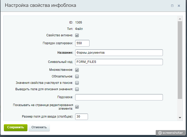The width and height of the screenshot is (187, 137).
Task: Click the scrollbar up arrow
Action: pos(180,19)
